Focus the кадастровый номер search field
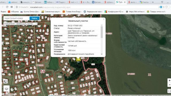Viewport: 171px width, 96px height. pyautogui.click(x=16, y=18)
